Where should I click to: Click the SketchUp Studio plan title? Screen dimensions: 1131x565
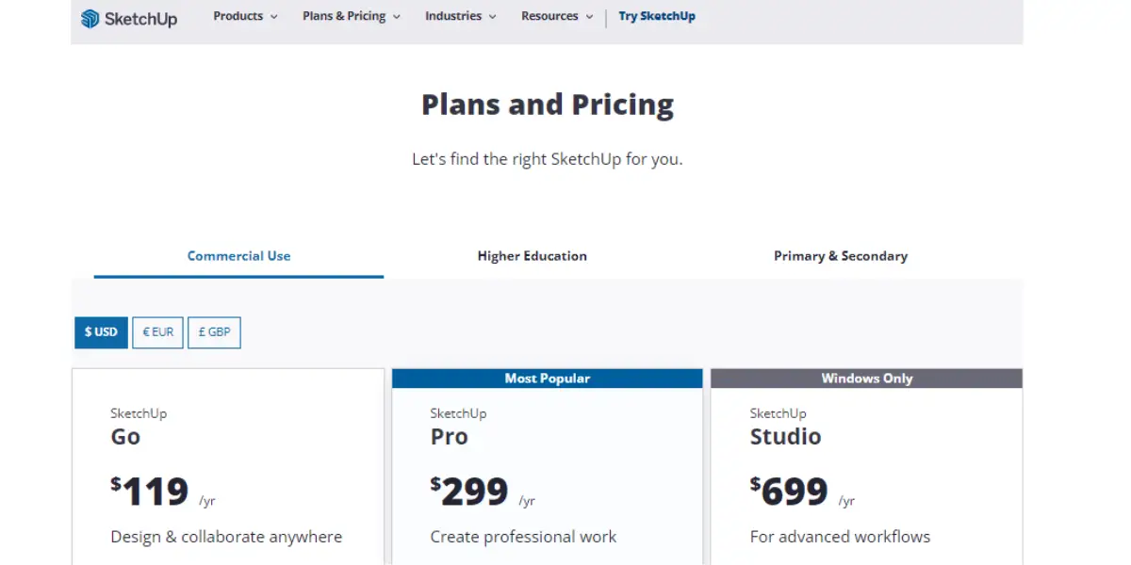point(785,428)
